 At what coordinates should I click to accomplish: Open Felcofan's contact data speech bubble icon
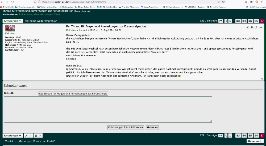pyautogui.click(x=22, y=50)
